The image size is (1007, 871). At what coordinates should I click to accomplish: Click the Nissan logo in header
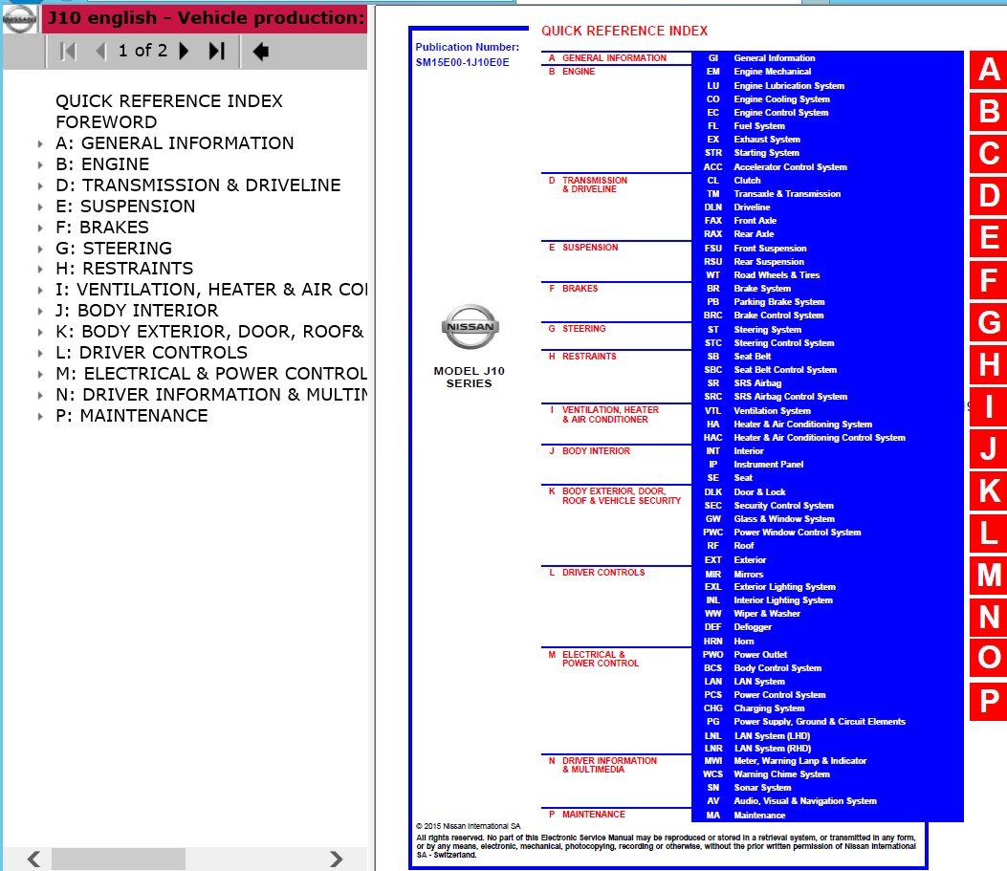20,19
